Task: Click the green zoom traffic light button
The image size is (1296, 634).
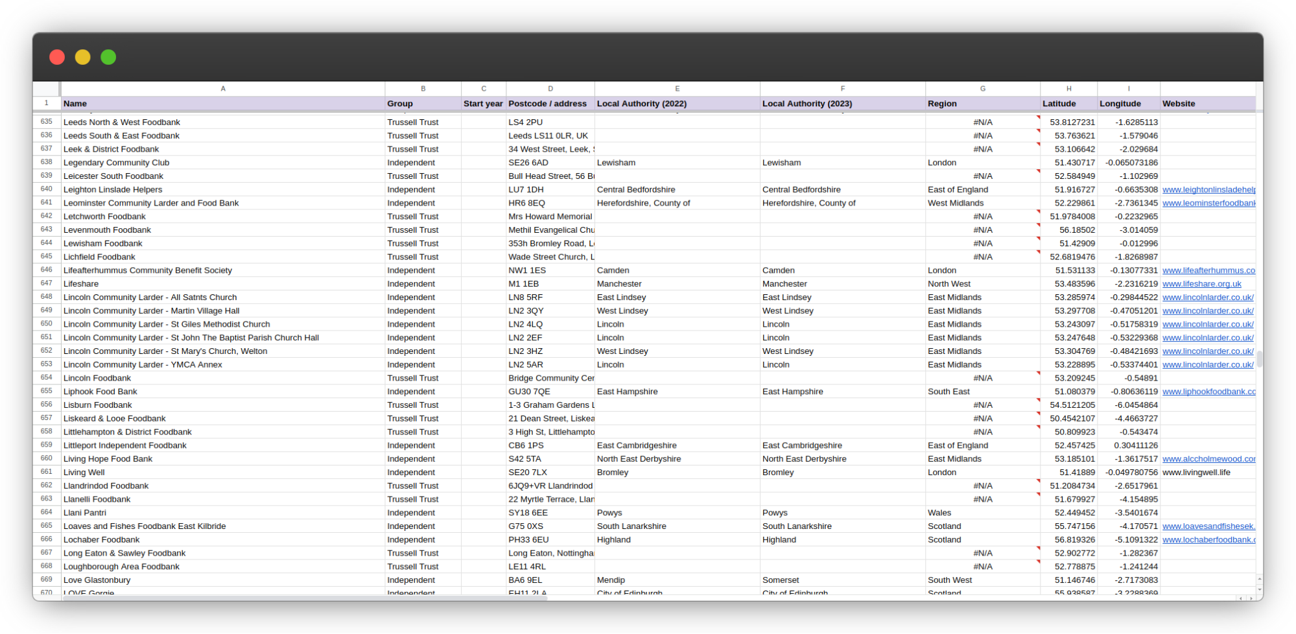Action: point(108,57)
